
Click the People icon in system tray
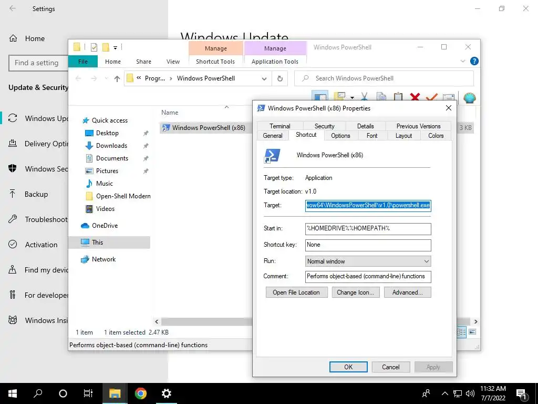pyautogui.click(x=426, y=393)
